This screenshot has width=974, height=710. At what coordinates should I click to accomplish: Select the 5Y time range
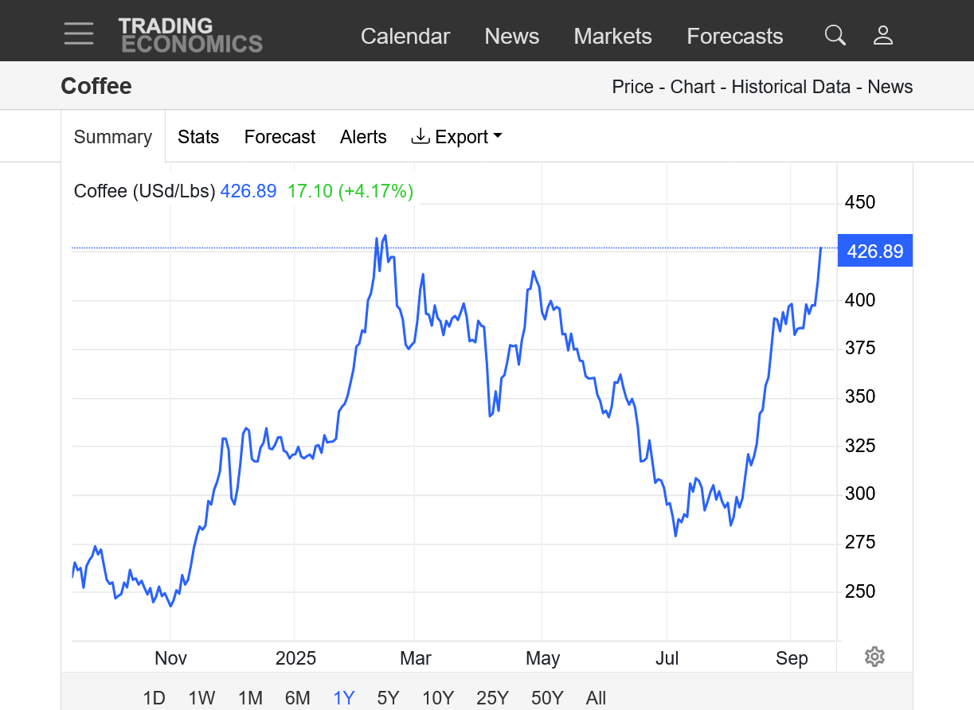[x=388, y=698]
